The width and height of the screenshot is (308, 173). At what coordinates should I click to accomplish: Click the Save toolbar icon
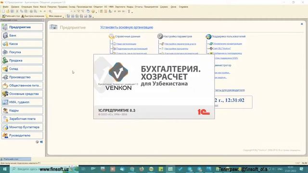[12, 12]
